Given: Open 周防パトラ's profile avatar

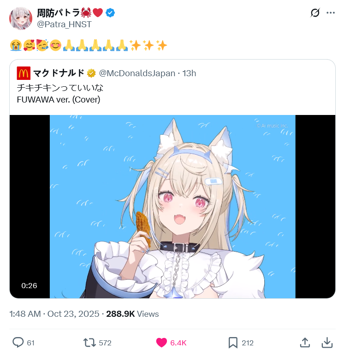Looking at the screenshot, I should click(x=21, y=18).
